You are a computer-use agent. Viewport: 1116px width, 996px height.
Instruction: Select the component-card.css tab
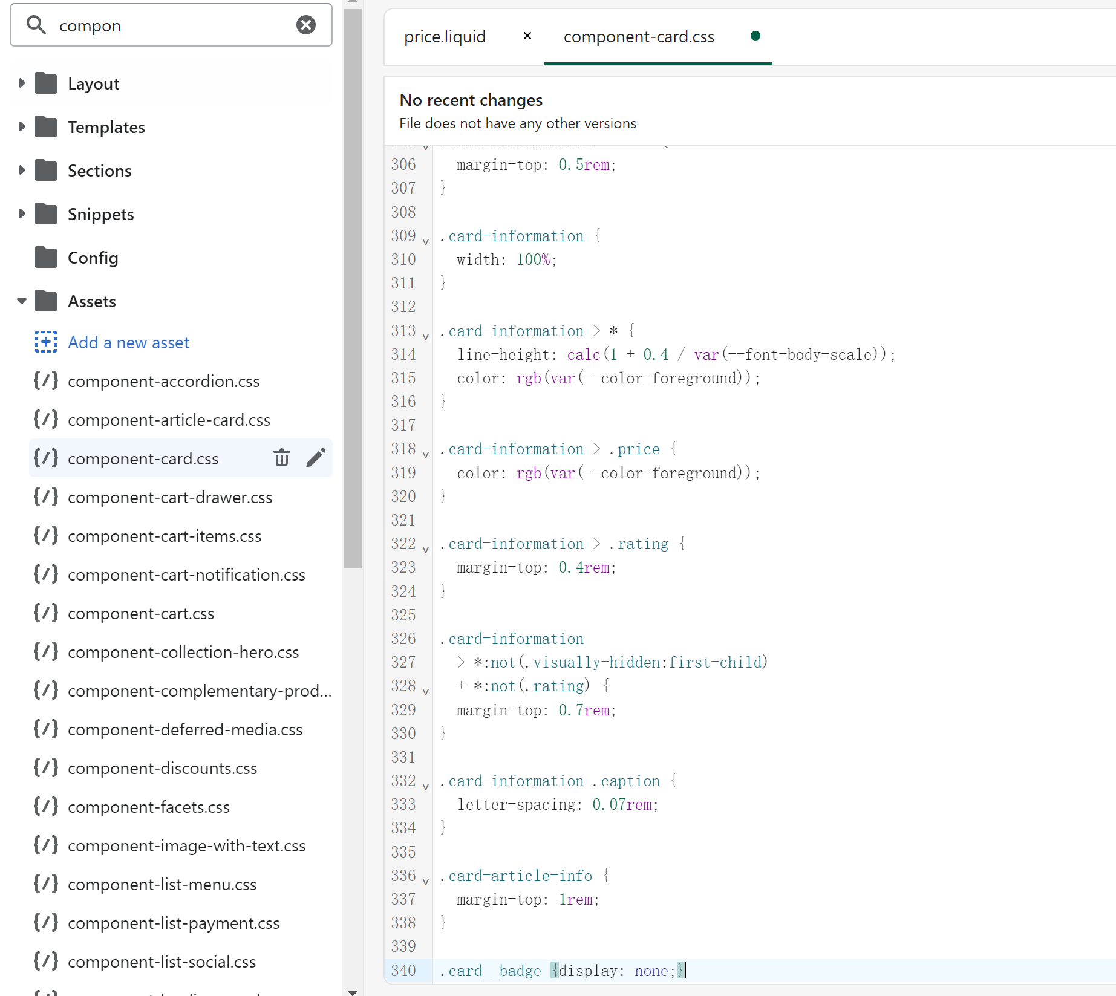[639, 36]
